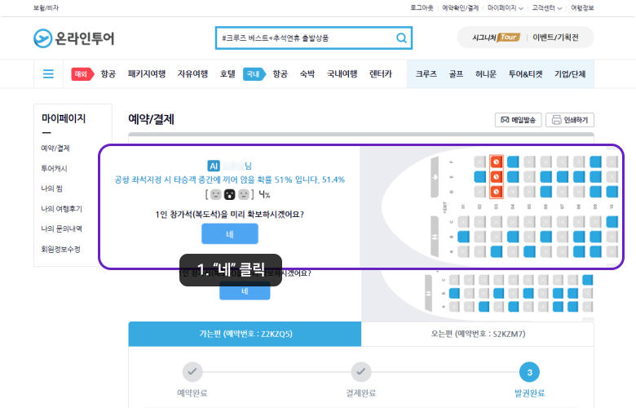This screenshot has width=636, height=408.
Task: Expand the 고객센터 dropdown in top bar
Action: (546, 7)
